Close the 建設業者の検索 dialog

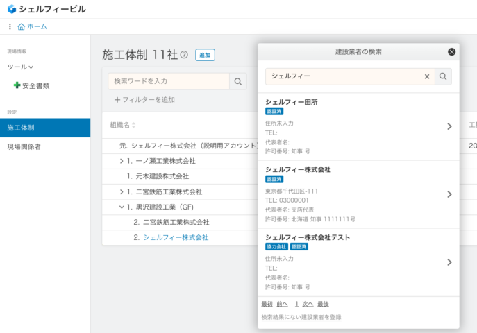(x=451, y=51)
